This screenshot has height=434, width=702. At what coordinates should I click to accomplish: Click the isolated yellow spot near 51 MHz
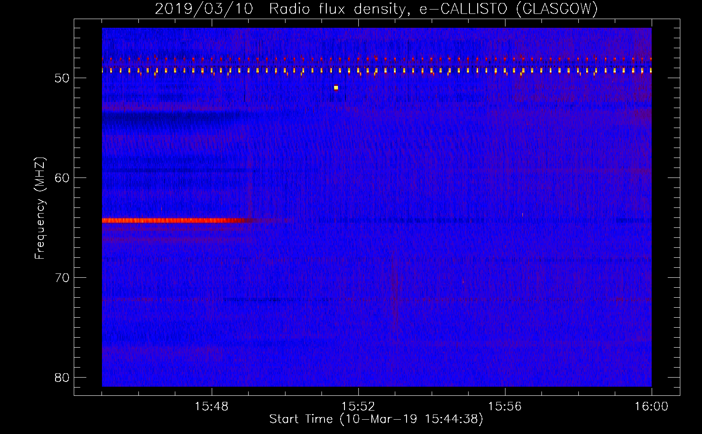[336, 88]
